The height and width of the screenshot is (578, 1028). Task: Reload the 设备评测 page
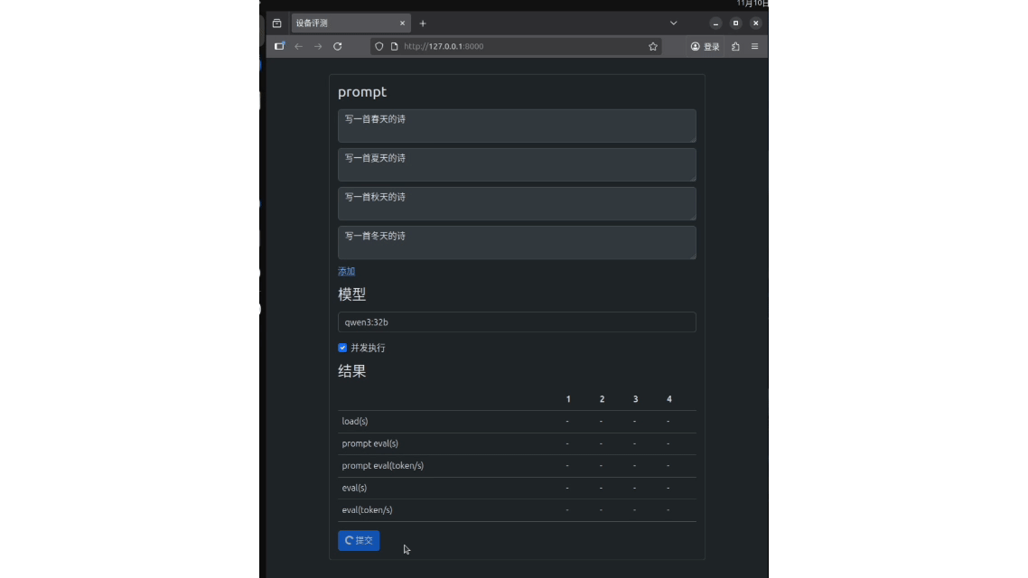coord(336,46)
